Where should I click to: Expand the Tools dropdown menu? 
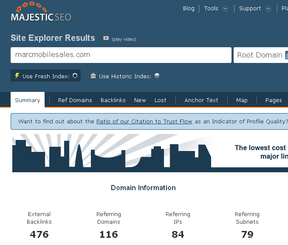point(225,9)
